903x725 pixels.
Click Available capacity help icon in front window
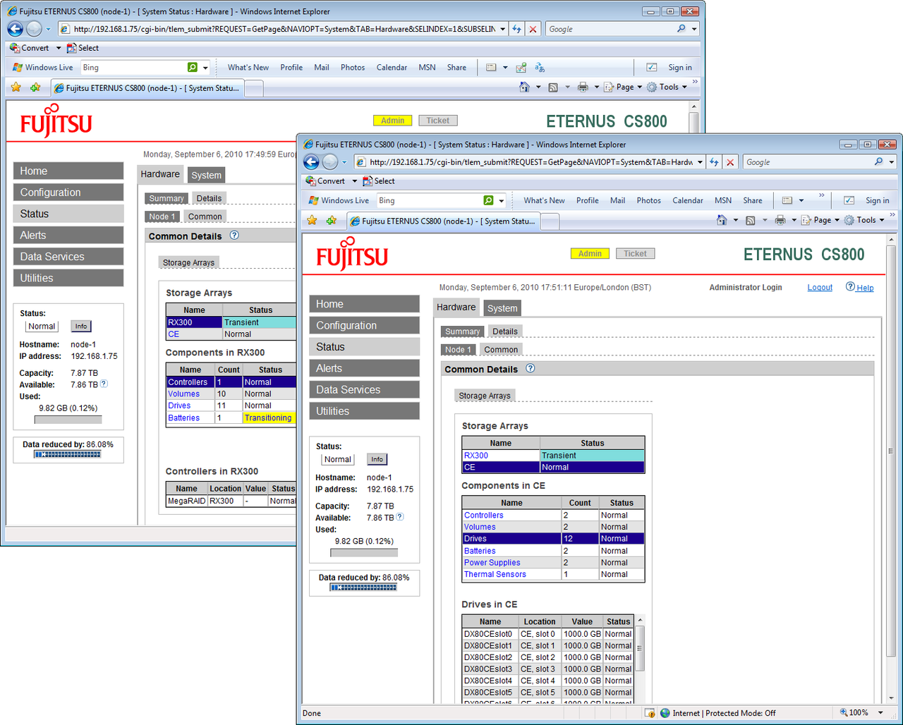tap(400, 517)
